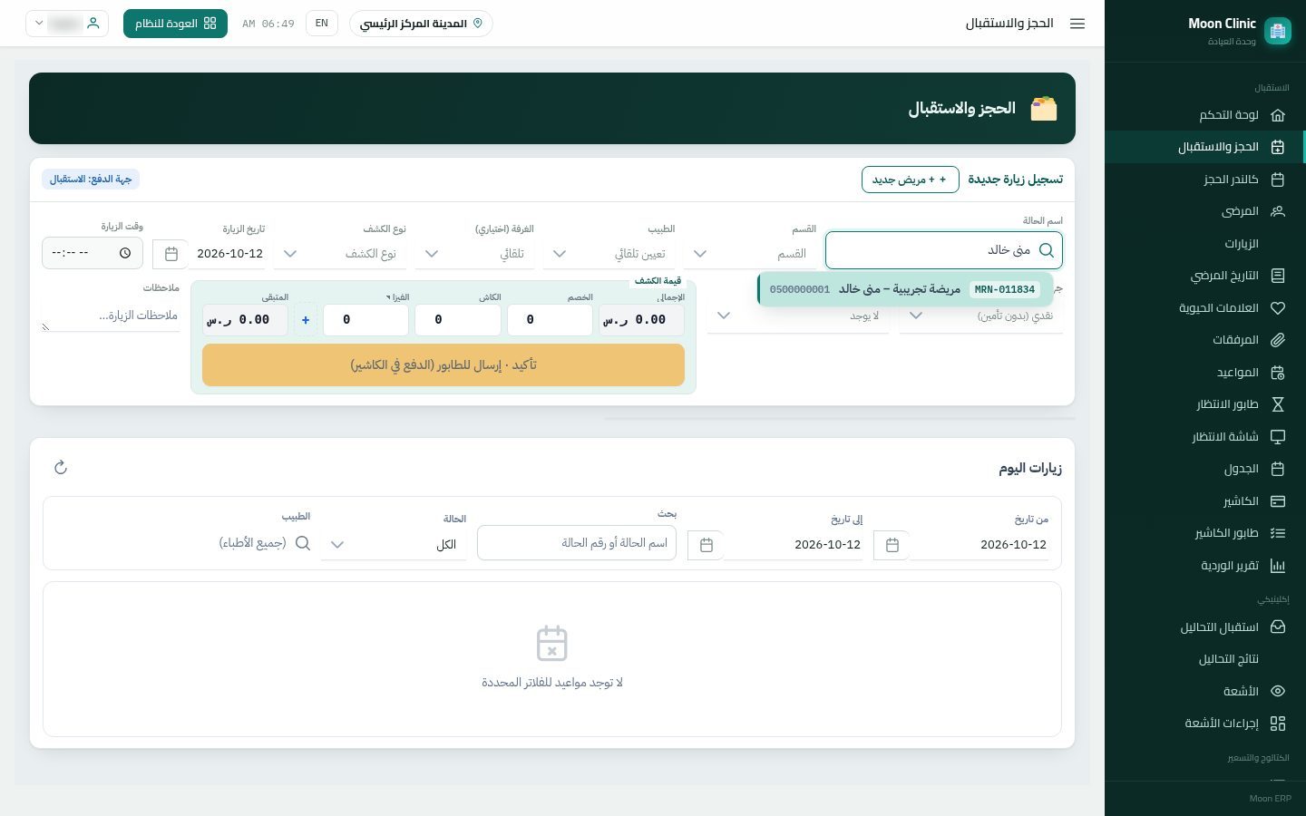
Task: Click the monitor icon for شاشة الانتظار
Action: tap(1278, 437)
